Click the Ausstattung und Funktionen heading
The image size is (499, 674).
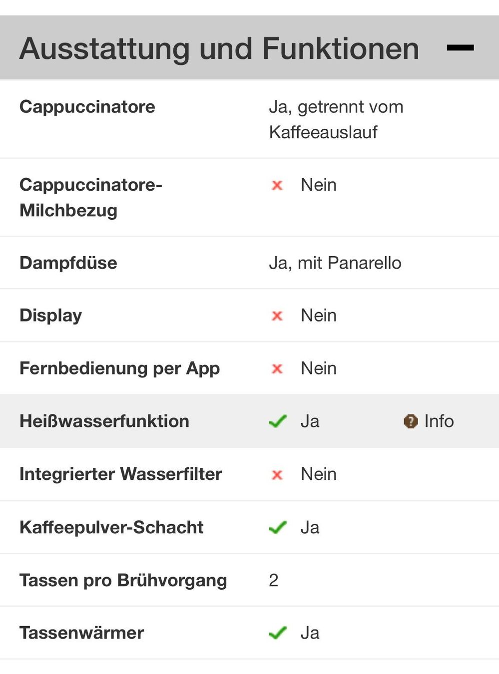point(219,48)
